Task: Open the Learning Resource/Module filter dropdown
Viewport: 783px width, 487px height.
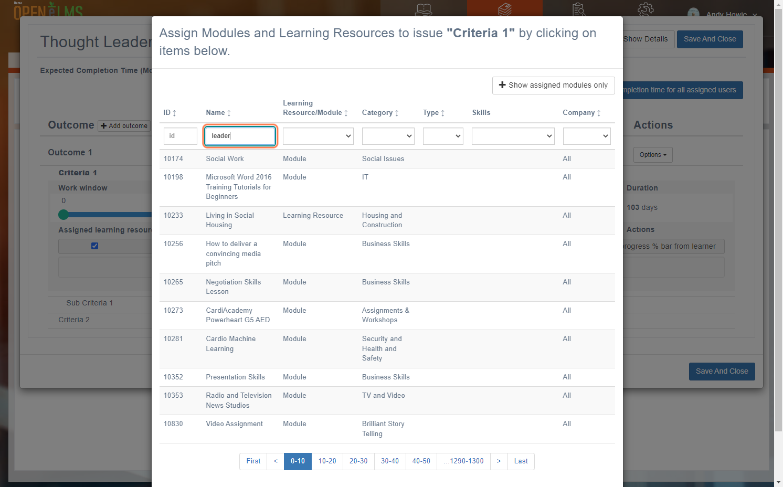Action: 318,136
